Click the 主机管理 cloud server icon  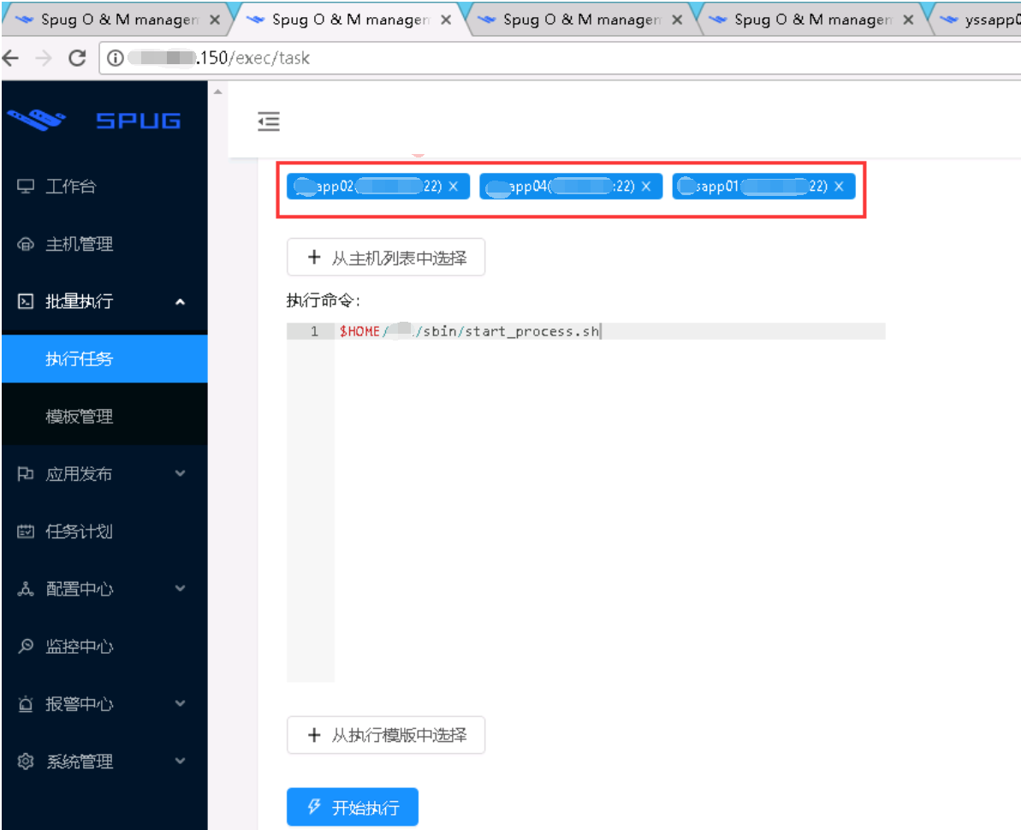point(26,244)
